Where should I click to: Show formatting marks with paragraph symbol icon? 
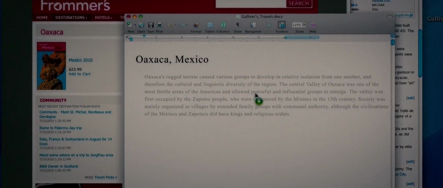pos(237,25)
